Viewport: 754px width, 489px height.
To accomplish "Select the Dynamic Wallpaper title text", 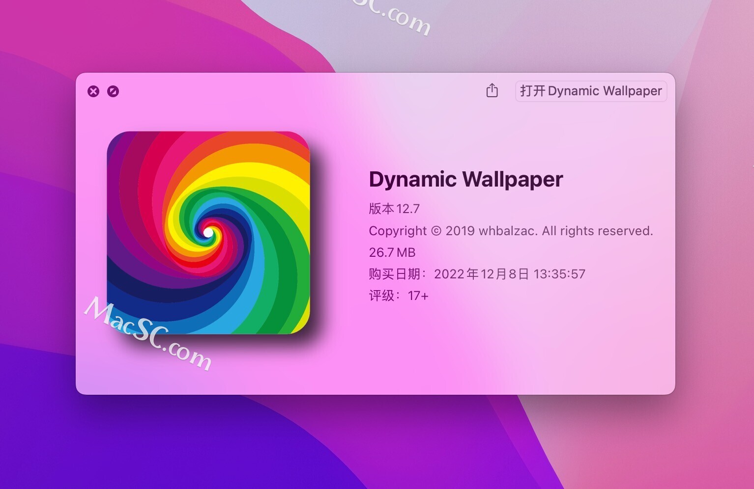I will [x=466, y=180].
